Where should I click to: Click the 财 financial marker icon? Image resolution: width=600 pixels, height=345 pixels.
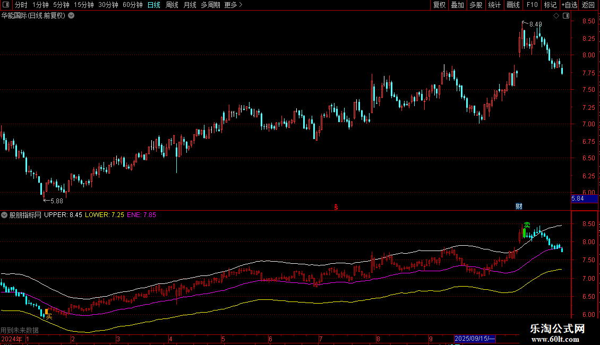[519, 206]
